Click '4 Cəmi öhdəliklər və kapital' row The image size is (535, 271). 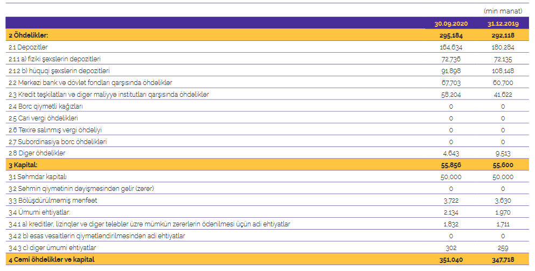tap(267, 259)
